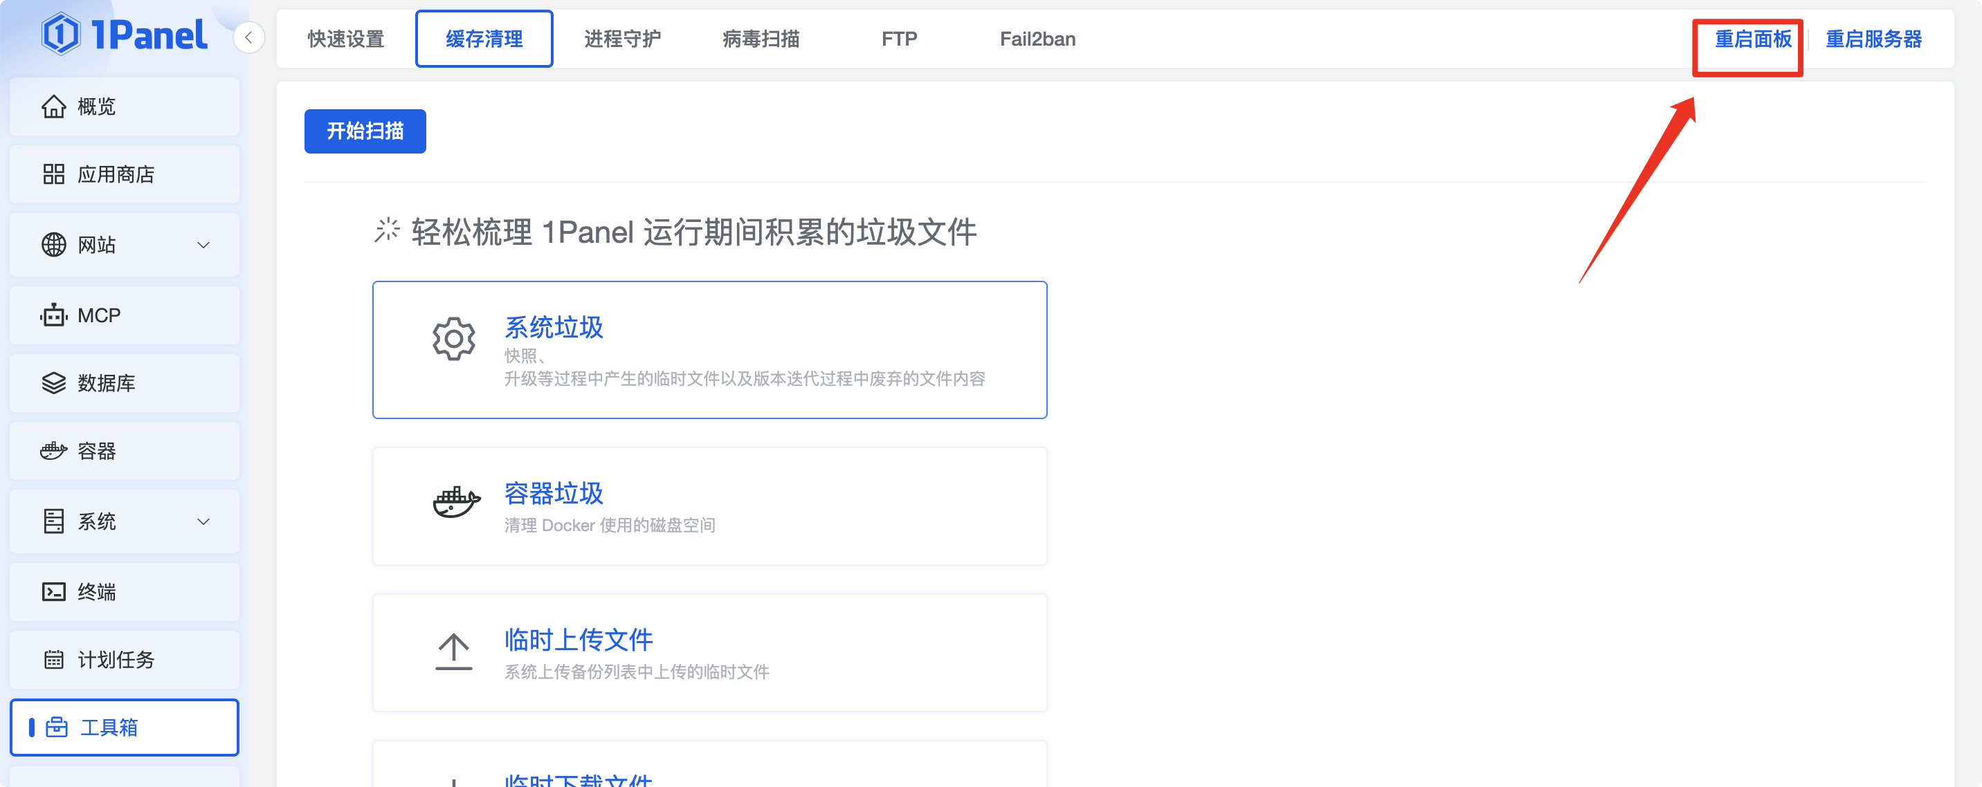Screen dimensions: 1982x787
Task: Select the 系统垃圾 card title
Action: pyautogui.click(x=553, y=327)
